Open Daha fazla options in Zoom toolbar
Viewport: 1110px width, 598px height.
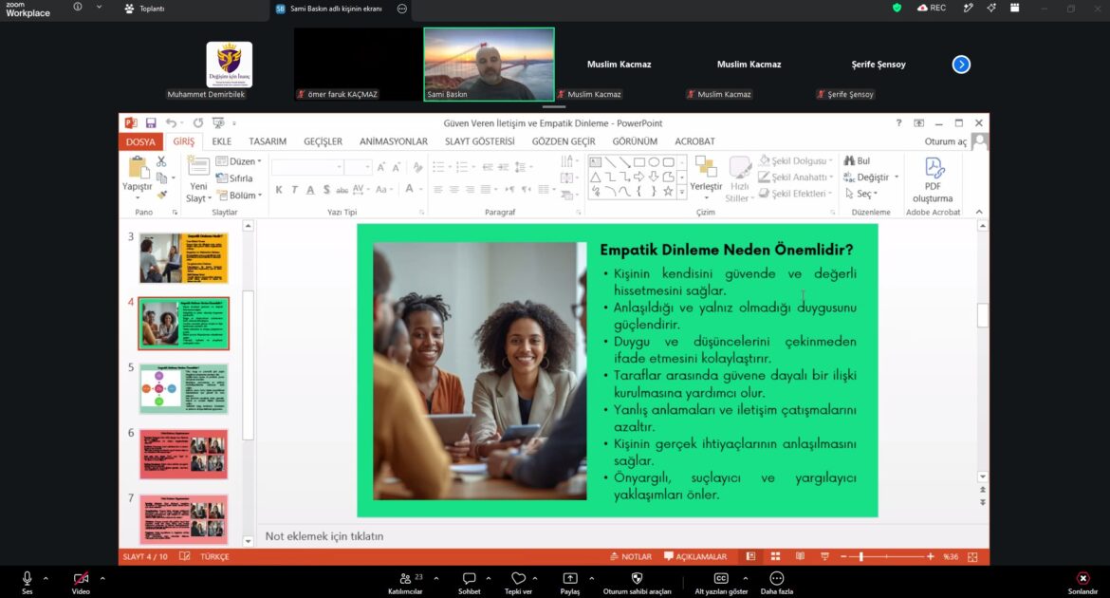777,583
